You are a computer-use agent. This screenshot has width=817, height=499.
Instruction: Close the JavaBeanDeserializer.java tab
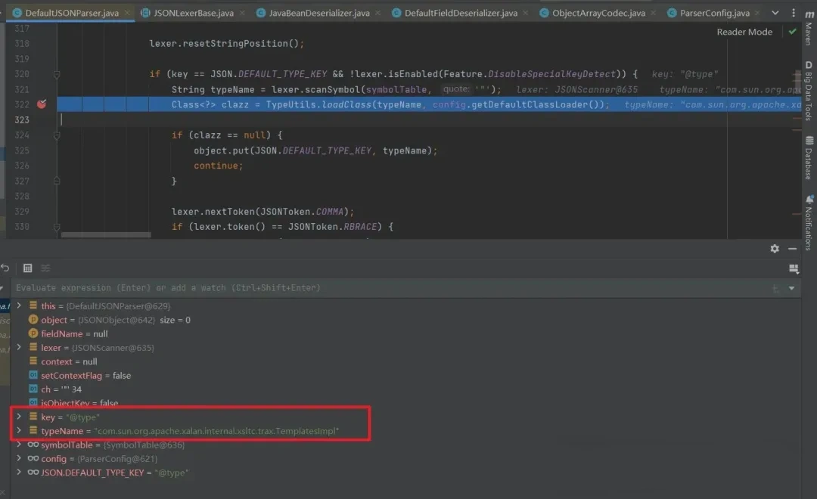[x=377, y=13]
